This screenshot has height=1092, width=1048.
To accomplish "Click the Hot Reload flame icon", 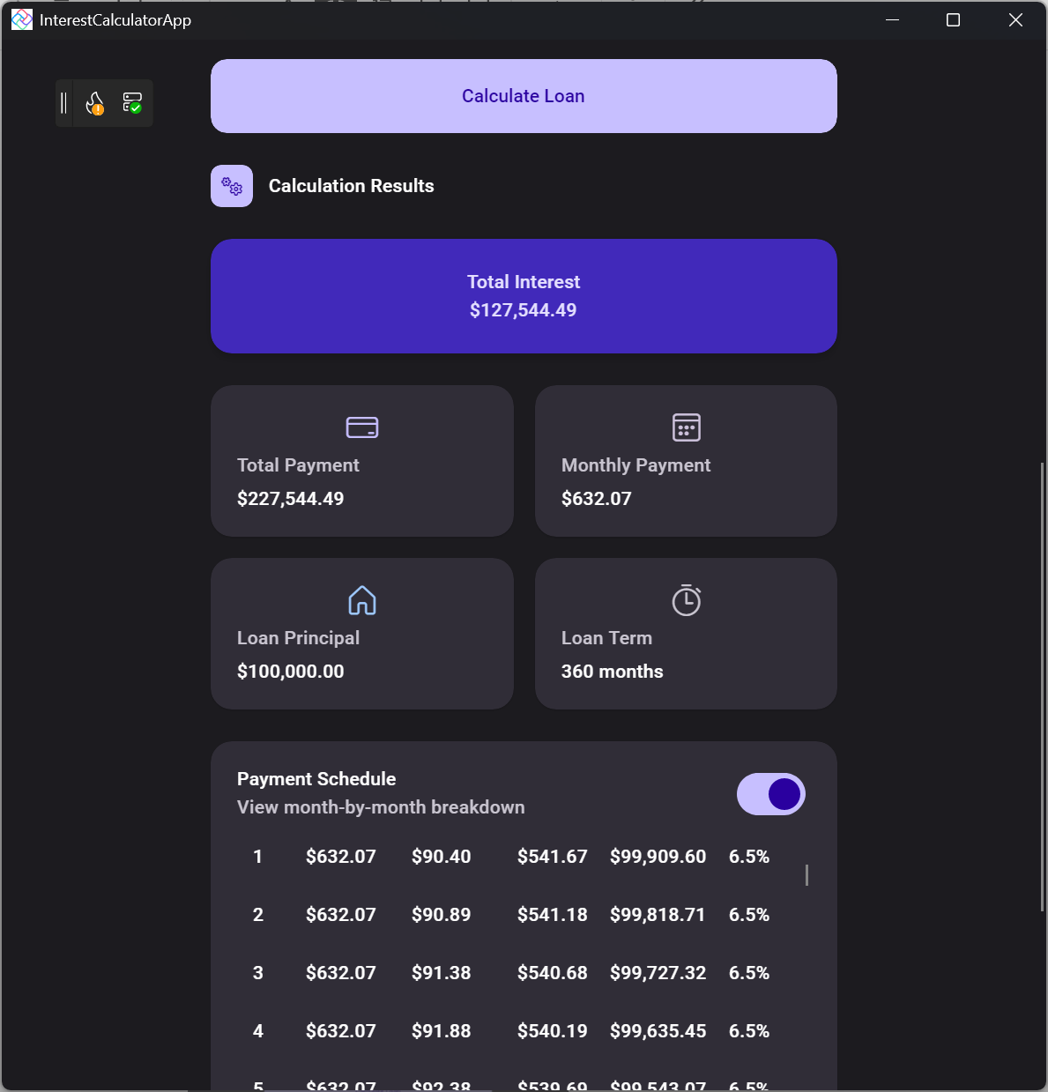I will (95, 103).
